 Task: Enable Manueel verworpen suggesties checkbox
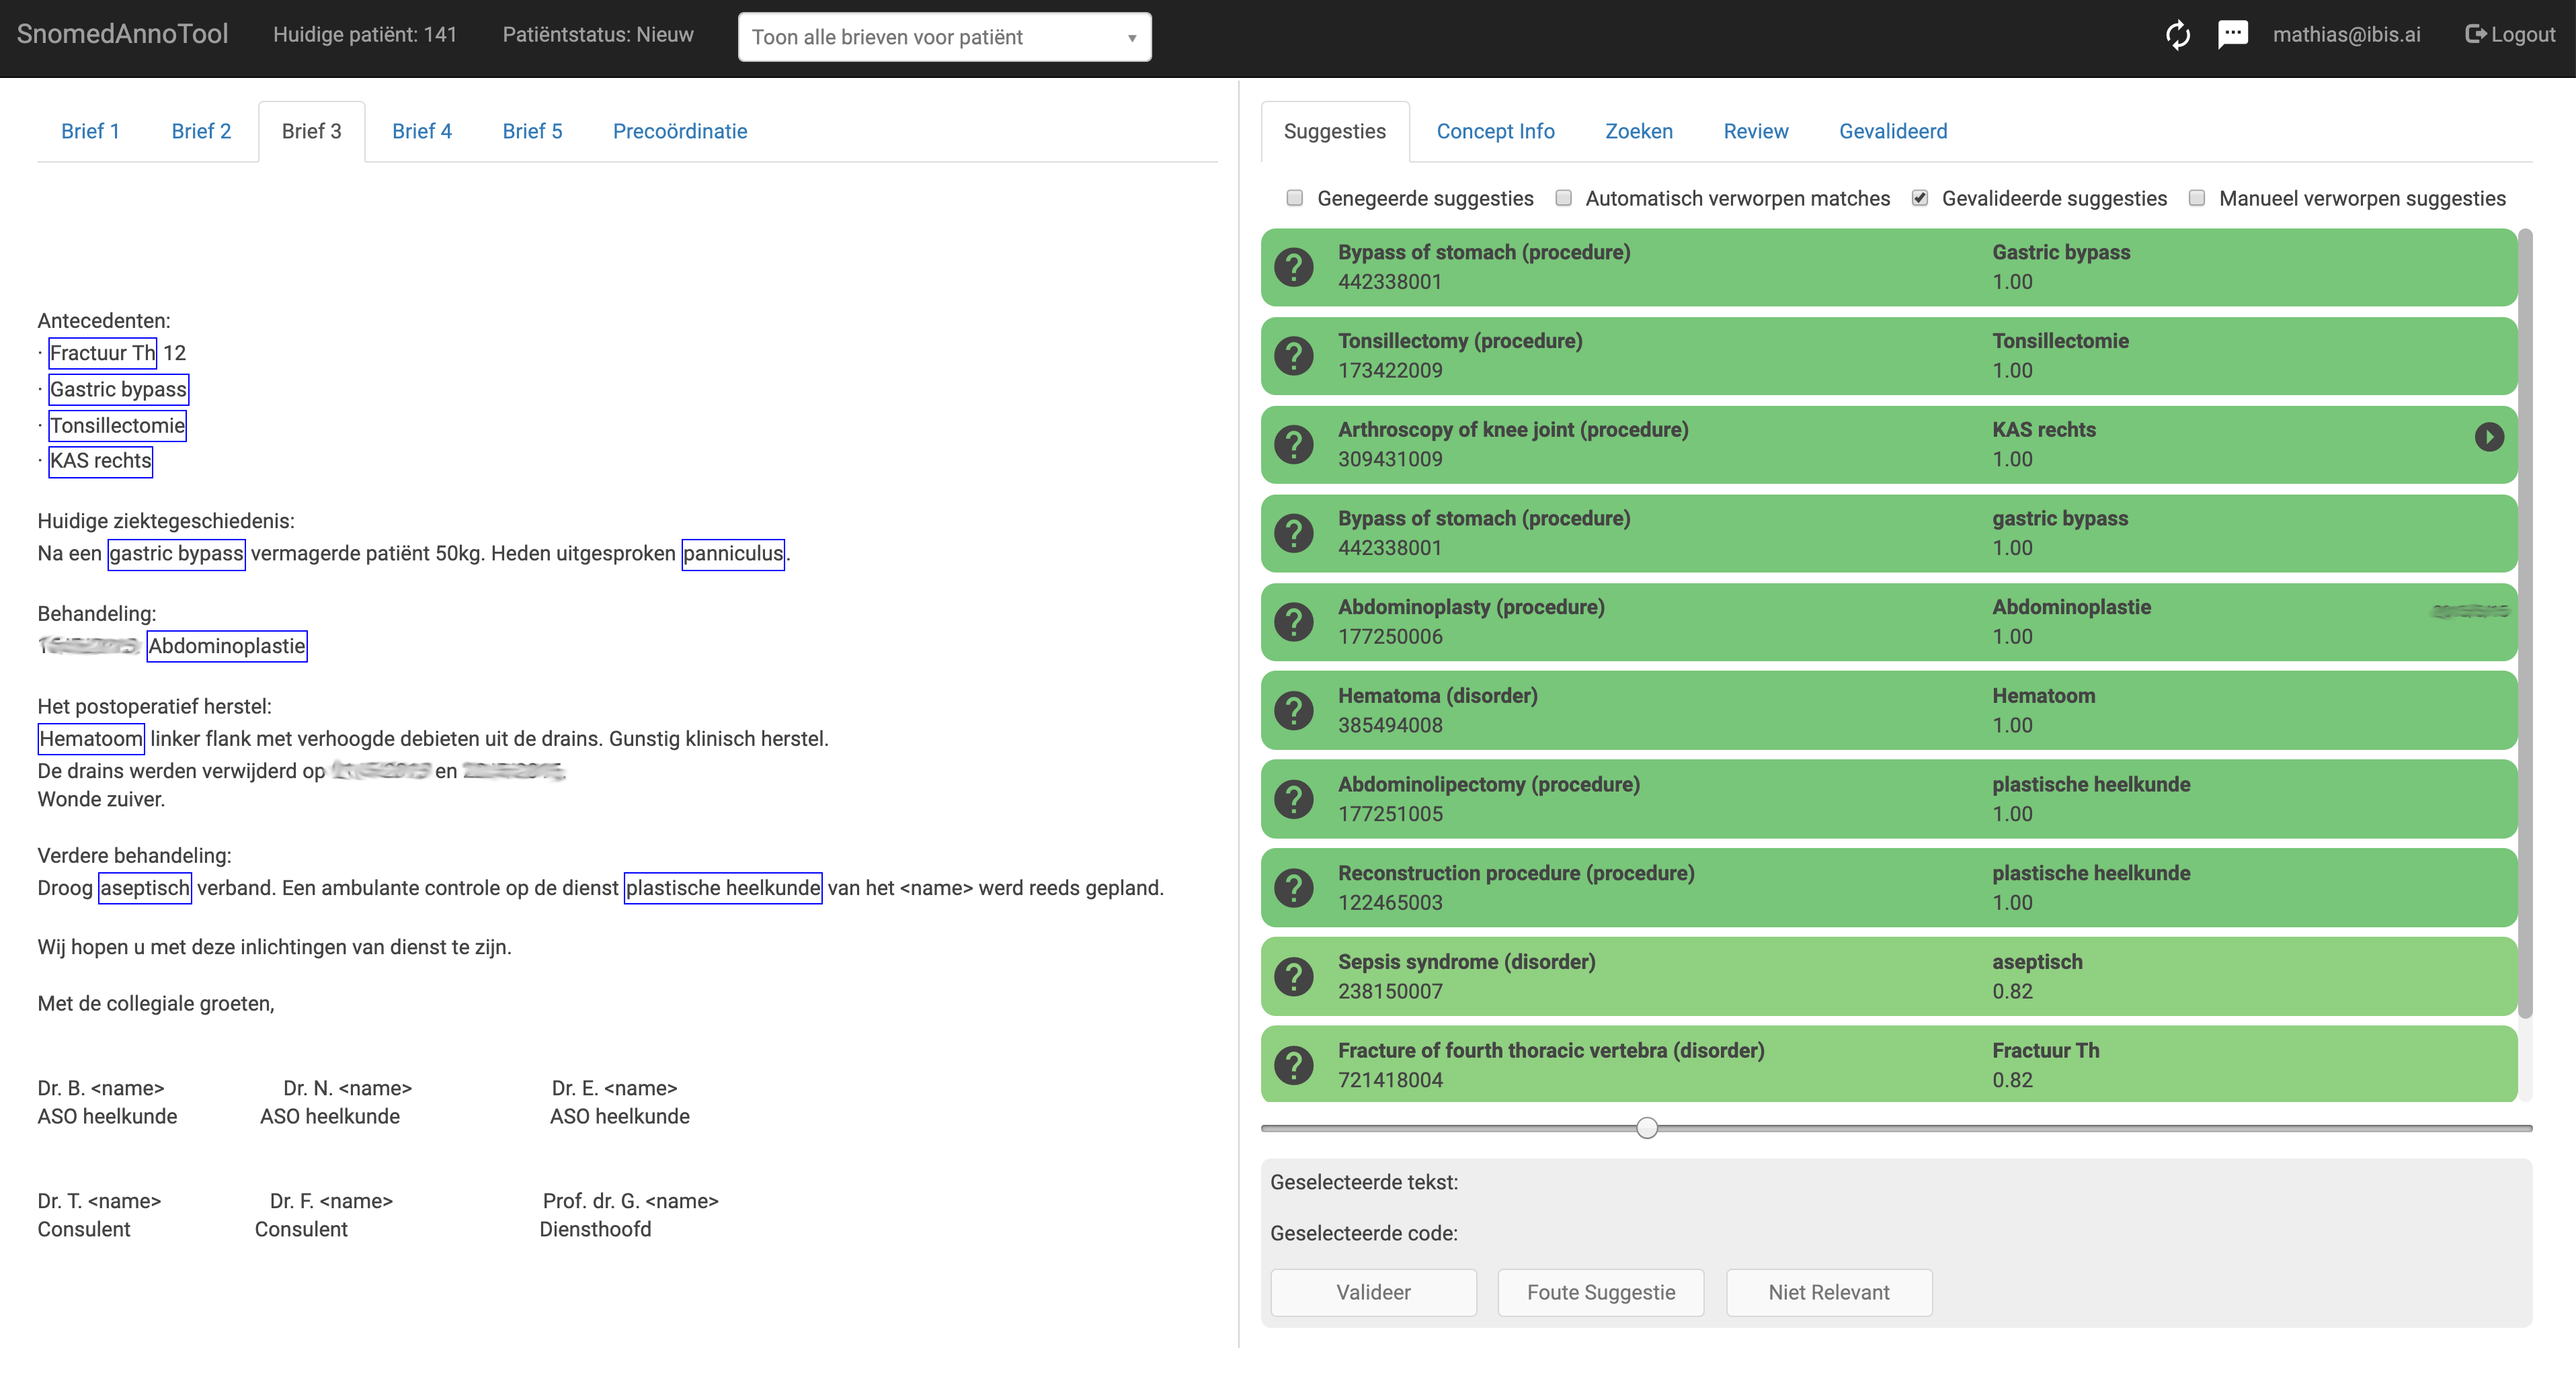[x=2196, y=198]
